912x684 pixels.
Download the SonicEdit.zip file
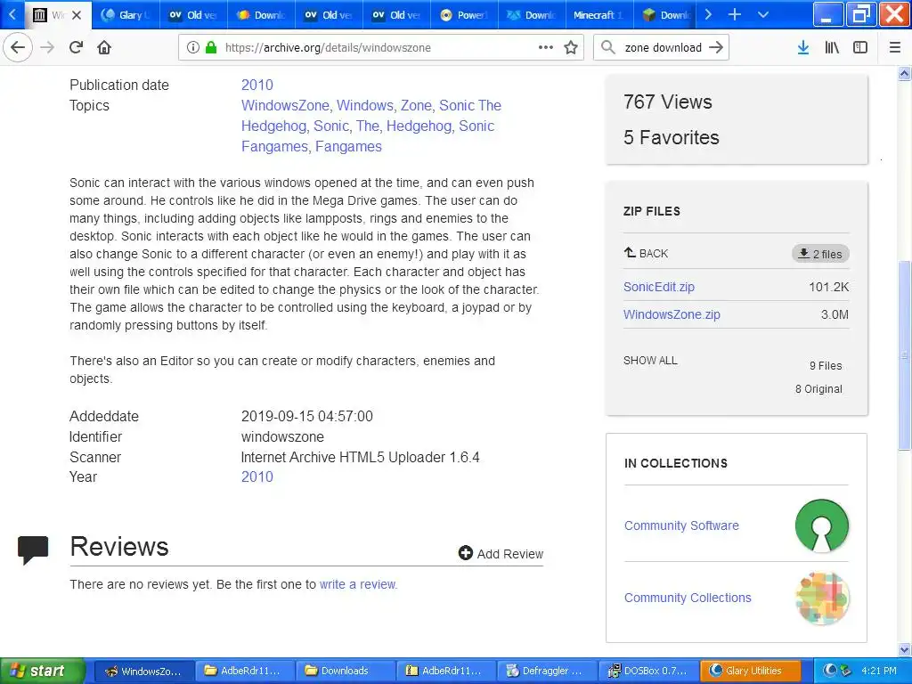(x=658, y=287)
